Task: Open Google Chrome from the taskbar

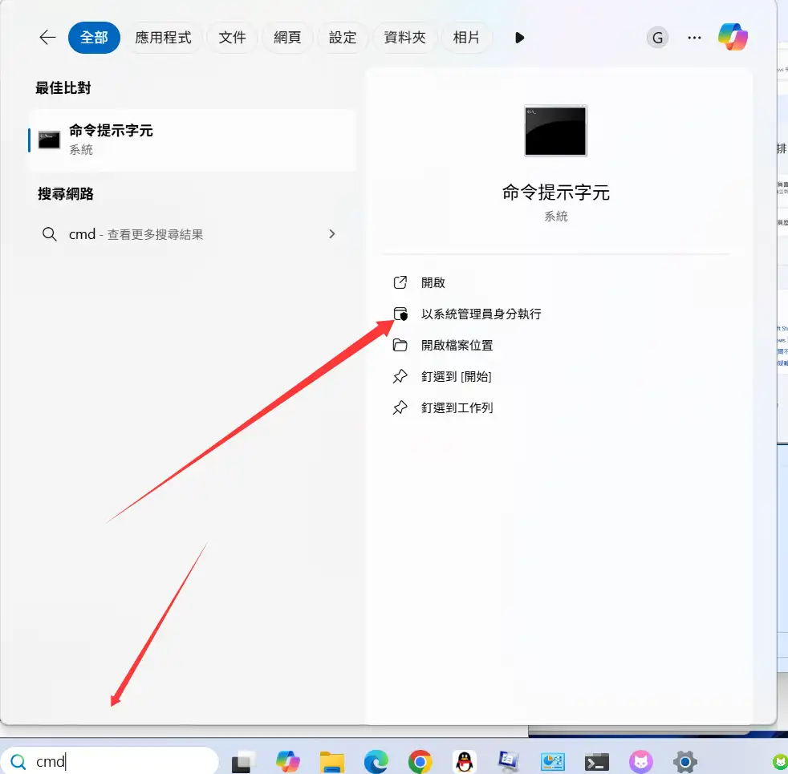Action: point(420,761)
